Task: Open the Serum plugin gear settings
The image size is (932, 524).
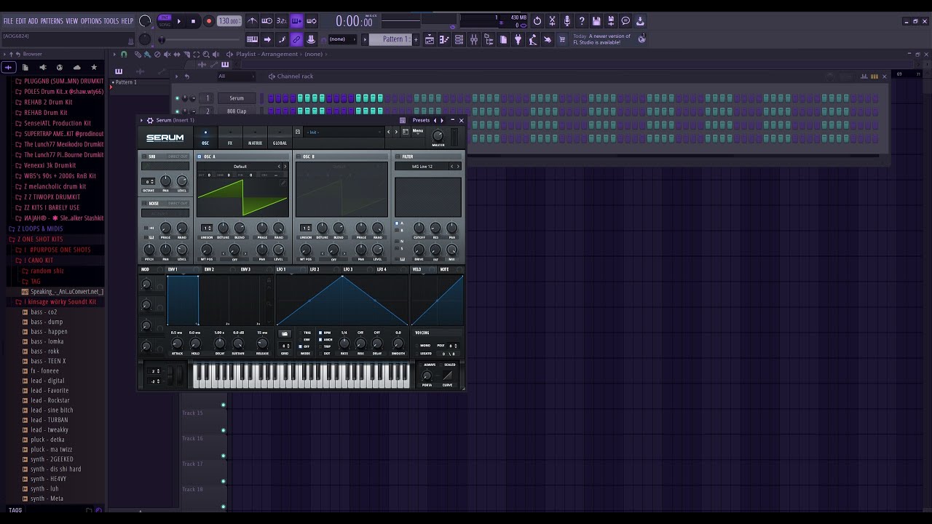Action: tap(150, 120)
